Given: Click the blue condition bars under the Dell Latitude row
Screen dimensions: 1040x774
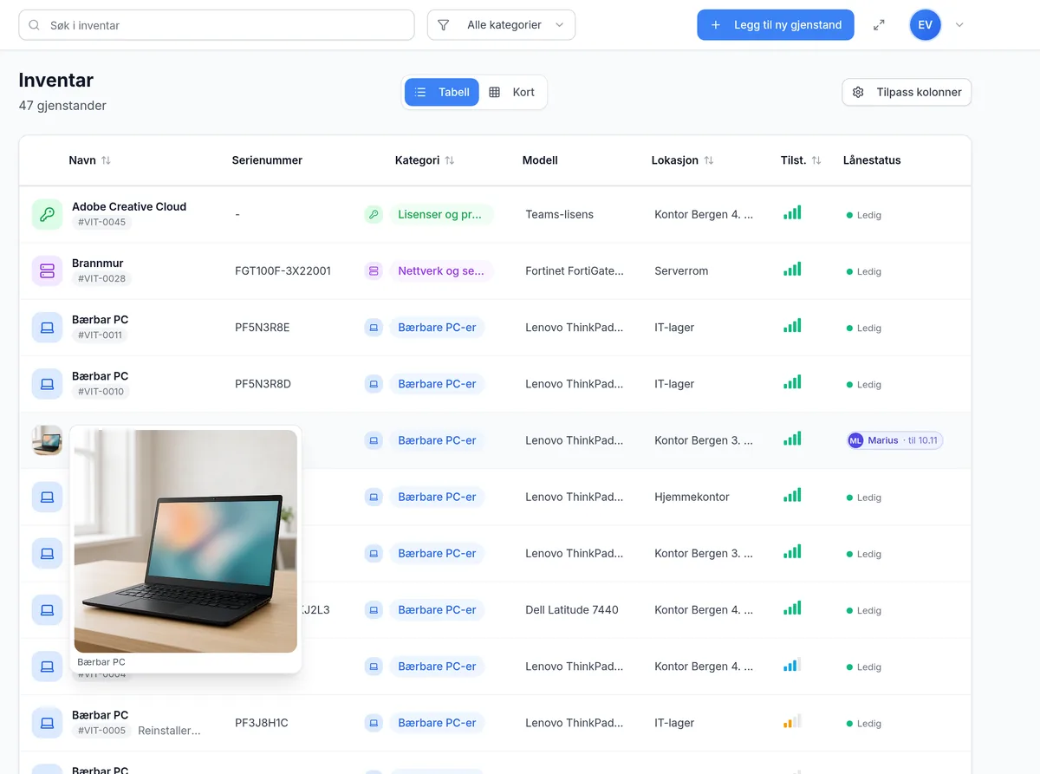Looking at the screenshot, I should (792, 665).
